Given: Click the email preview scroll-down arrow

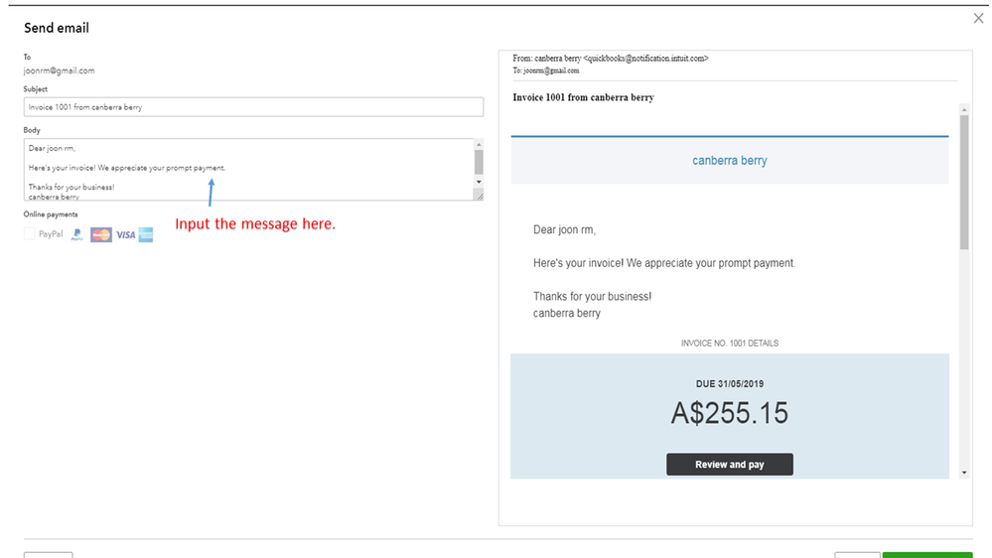Looking at the screenshot, I should 963,473.
